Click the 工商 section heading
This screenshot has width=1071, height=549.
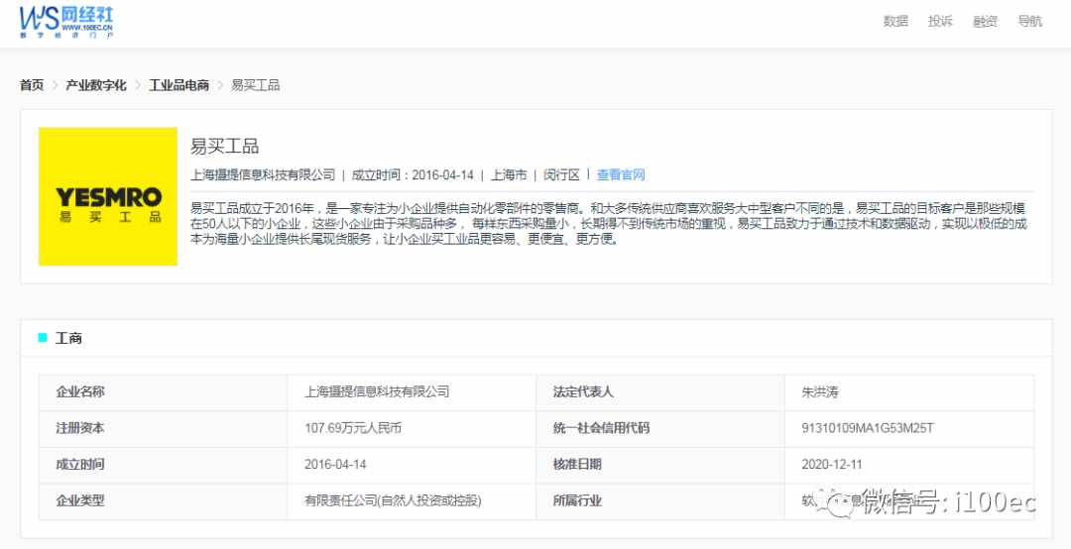68,338
